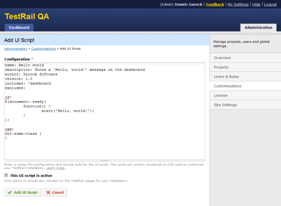Click the Learn more link
This screenshot has height=206, width=281.
coord(55,168)
